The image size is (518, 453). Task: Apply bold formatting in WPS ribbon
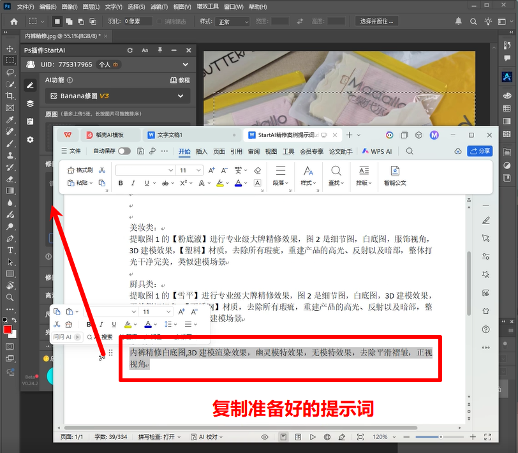pyautogui.click(x=121, y=183)
